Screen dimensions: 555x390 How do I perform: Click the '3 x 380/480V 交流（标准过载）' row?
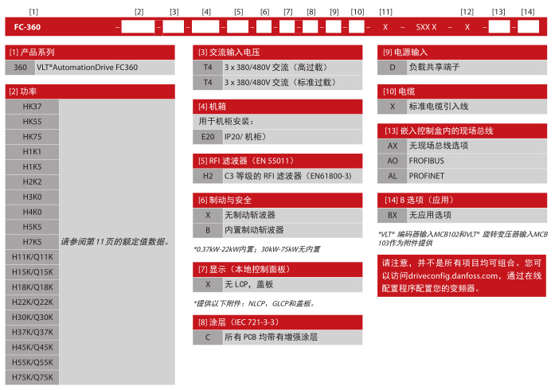tap(277, 83)
